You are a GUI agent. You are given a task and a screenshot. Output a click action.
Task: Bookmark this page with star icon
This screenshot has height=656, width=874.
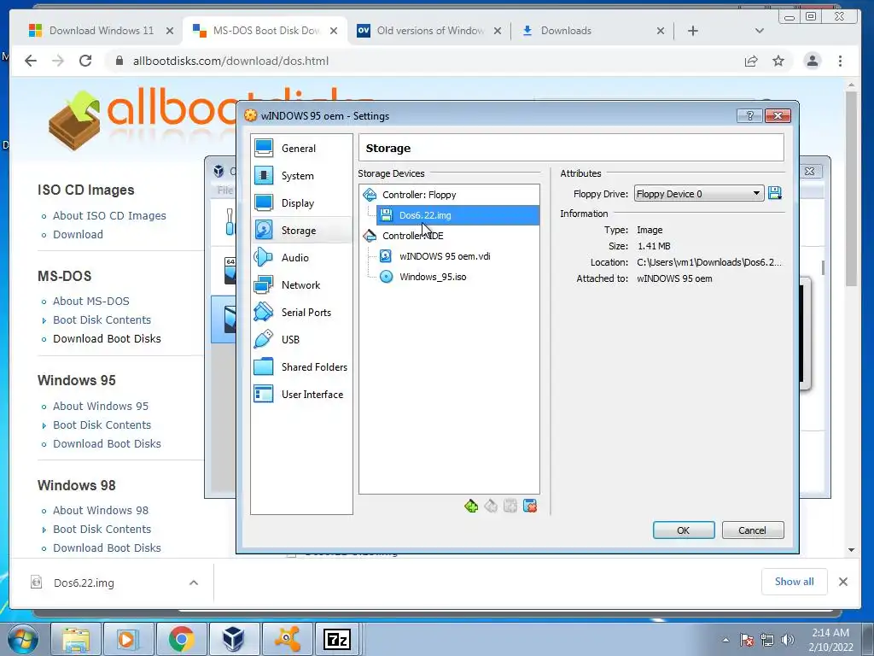pos(778,61)
